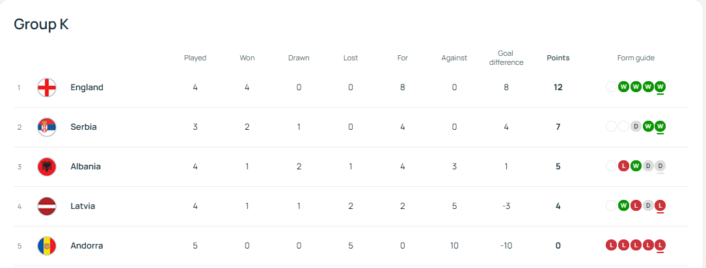The image size is (706, 268).
Task: Click the England flag icon
Action: (47, 88)
